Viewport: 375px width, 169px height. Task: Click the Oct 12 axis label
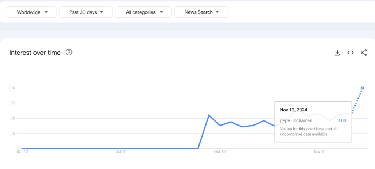point(22,152)
